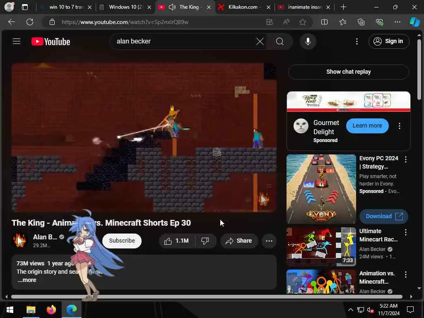Mute the The King tab audio
The height and width of the screenshot is (318, 424).
(172, 7)
